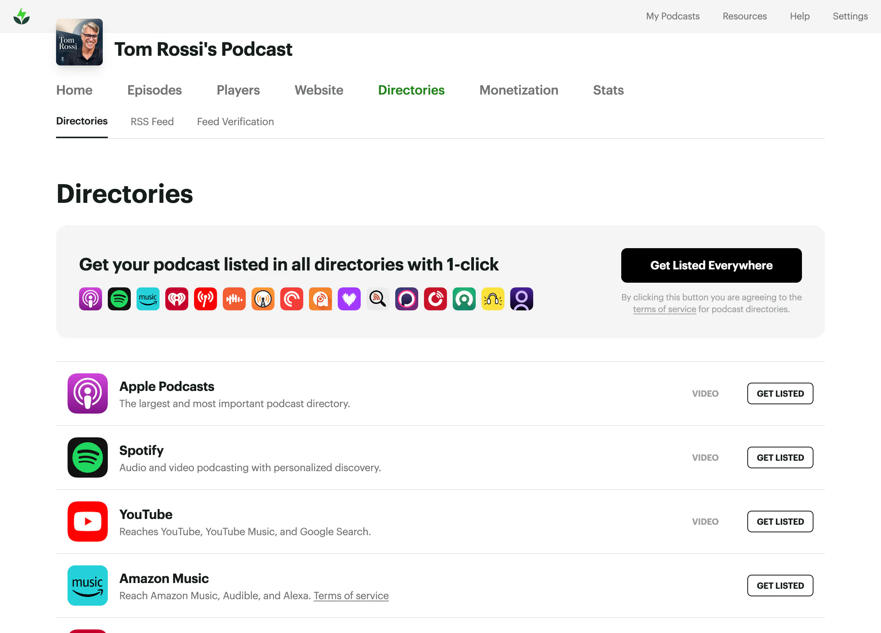Open the Monetization tab
Viewport: 881px width, 633px height.
[518, 90]
